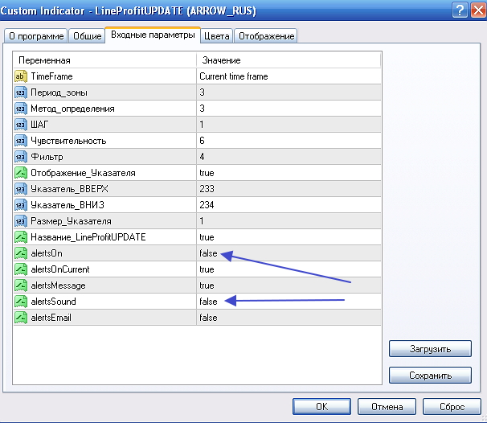Select the alertsMessage true value
The width and height of the screenshot is (487, 423).
pos(289,285)
